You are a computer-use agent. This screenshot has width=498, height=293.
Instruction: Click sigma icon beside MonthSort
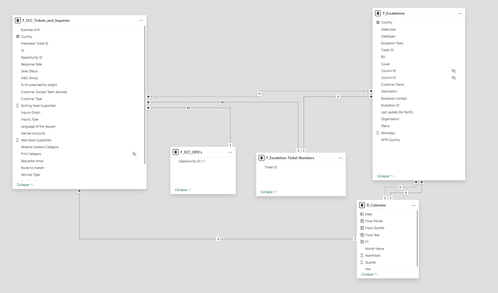pyautogui.click(x=362, y=256)
